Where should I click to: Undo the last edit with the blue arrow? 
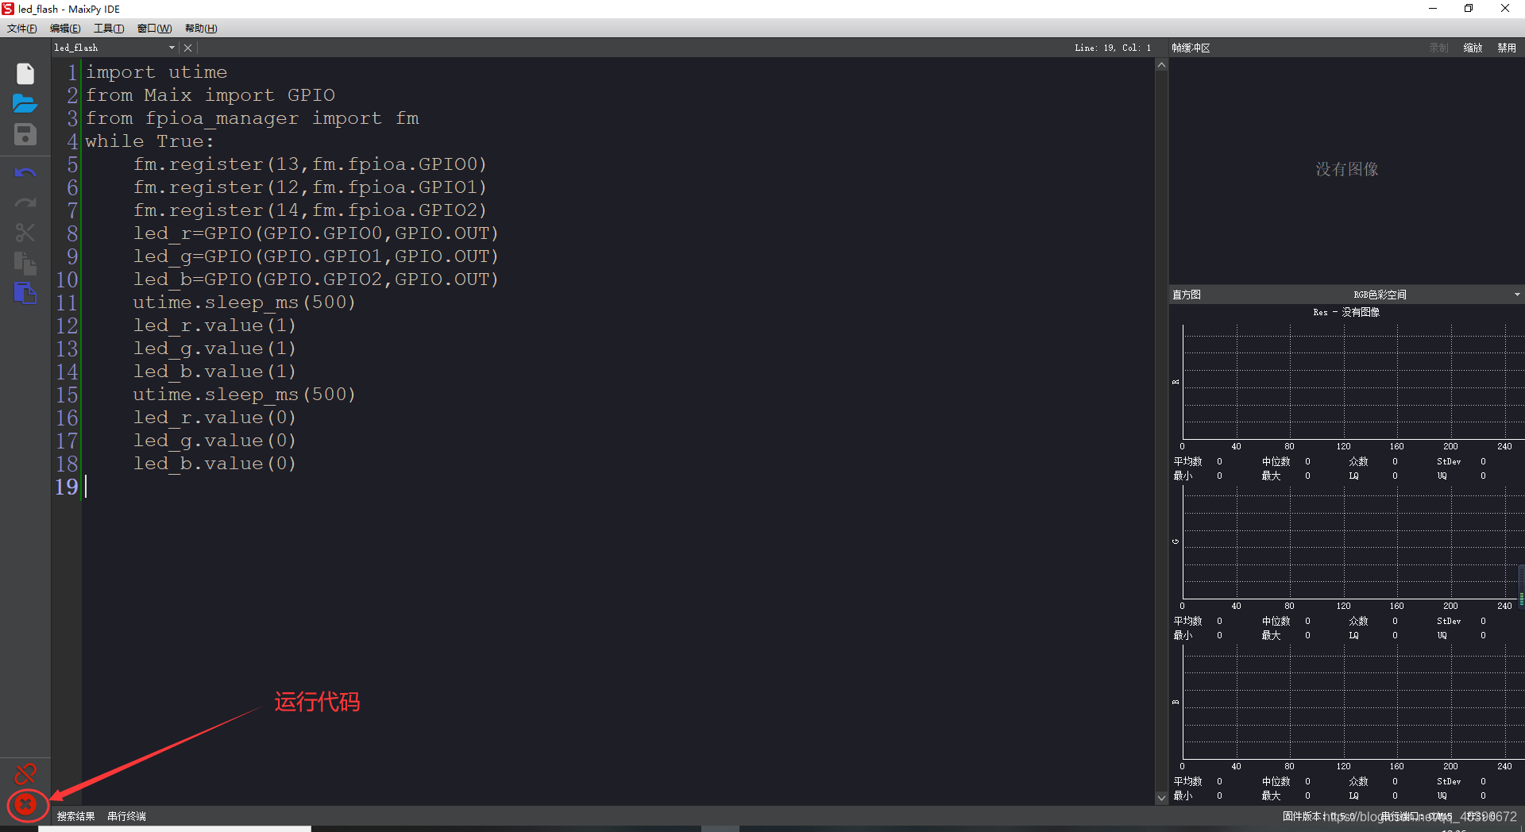point(25,172)
